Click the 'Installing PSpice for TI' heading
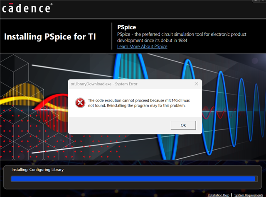266x197 pixels. tap(50, 37)
